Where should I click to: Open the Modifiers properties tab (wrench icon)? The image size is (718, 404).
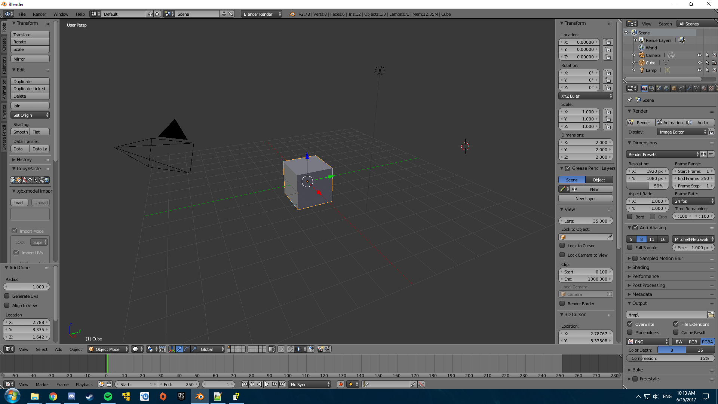tap(689, 88)
